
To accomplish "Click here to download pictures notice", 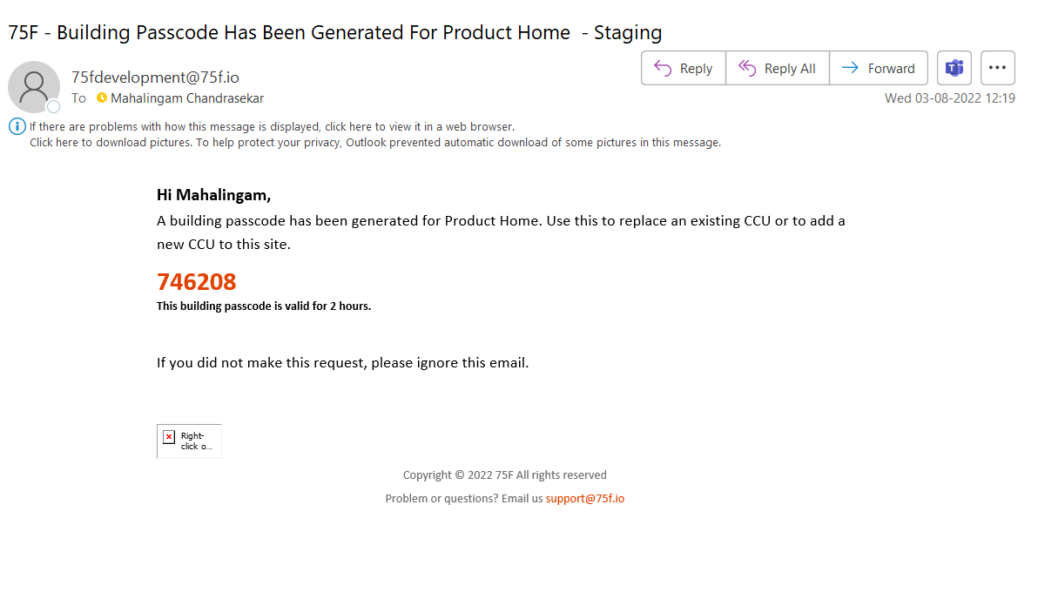I will (375, 142).
